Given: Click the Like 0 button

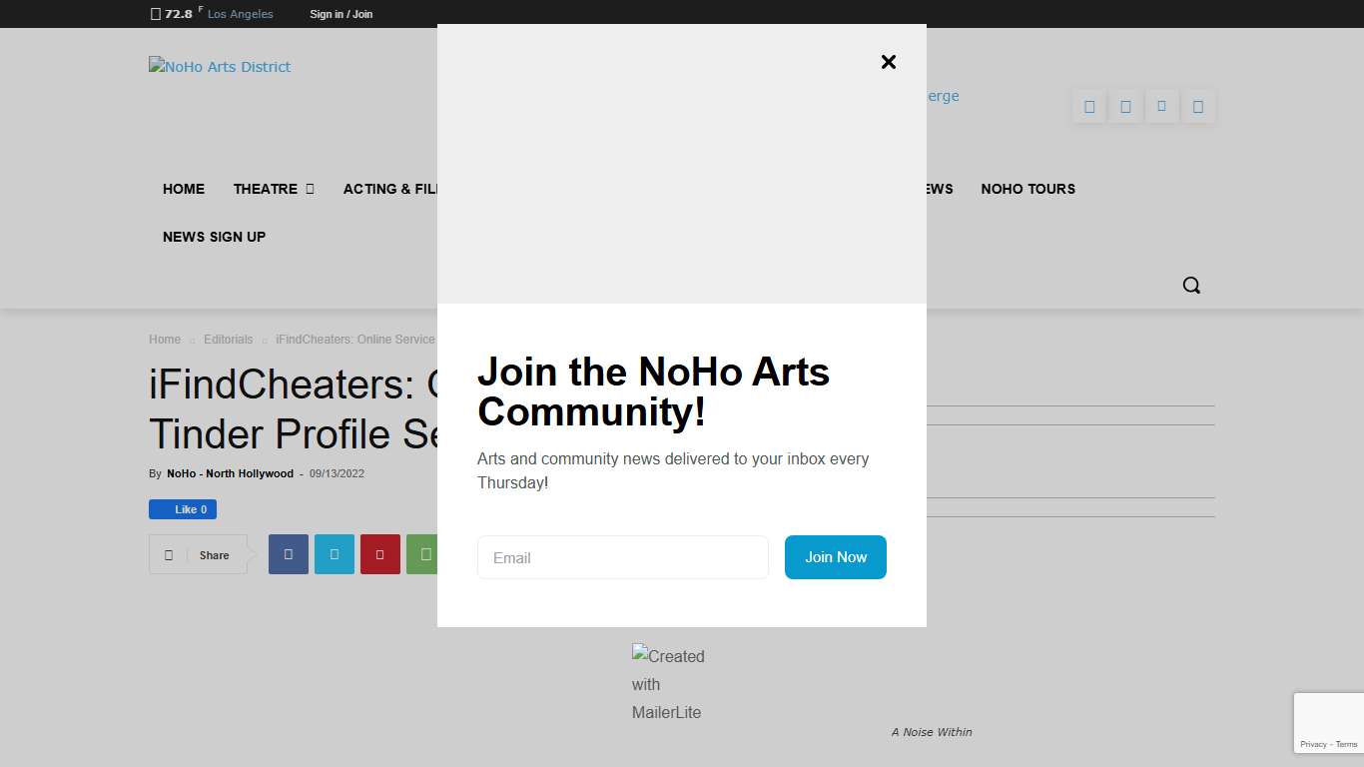Looking at the screenshot, I should 182,509.
